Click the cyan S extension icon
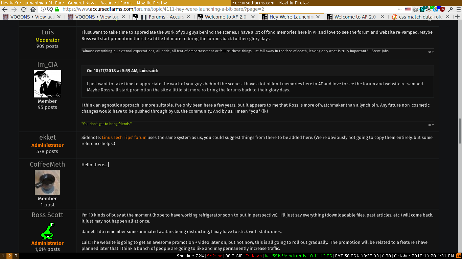This screenshot has height=259, width=462. pos(423,9)
